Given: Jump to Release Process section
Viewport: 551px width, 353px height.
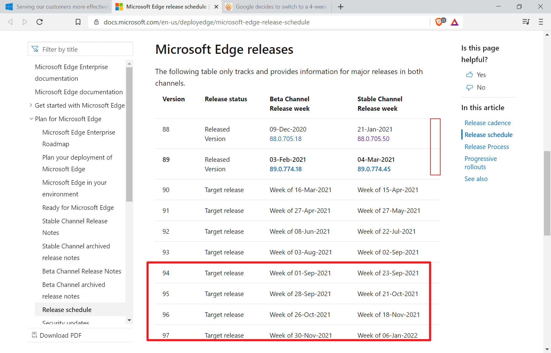Looking at the screenshot, I should (x=486, y=147).
